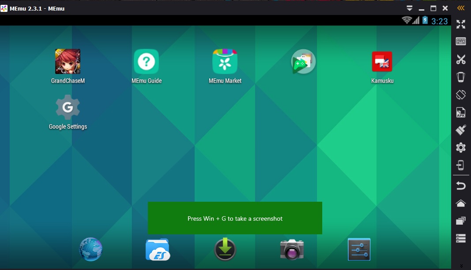Image resolution: width=471 pixels, height=270 pixels.
Task: Open MEmu settings via the gear icon
Action: (x=461, y=148)
